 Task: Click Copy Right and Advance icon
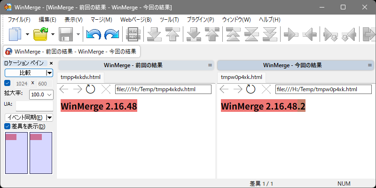click(331, 34)
